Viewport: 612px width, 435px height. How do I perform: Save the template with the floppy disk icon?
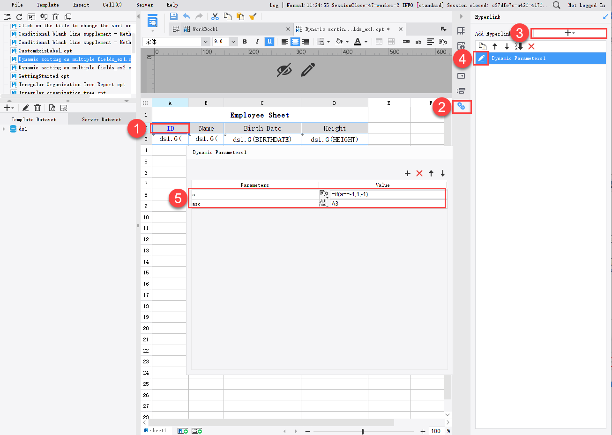[173, 16]
